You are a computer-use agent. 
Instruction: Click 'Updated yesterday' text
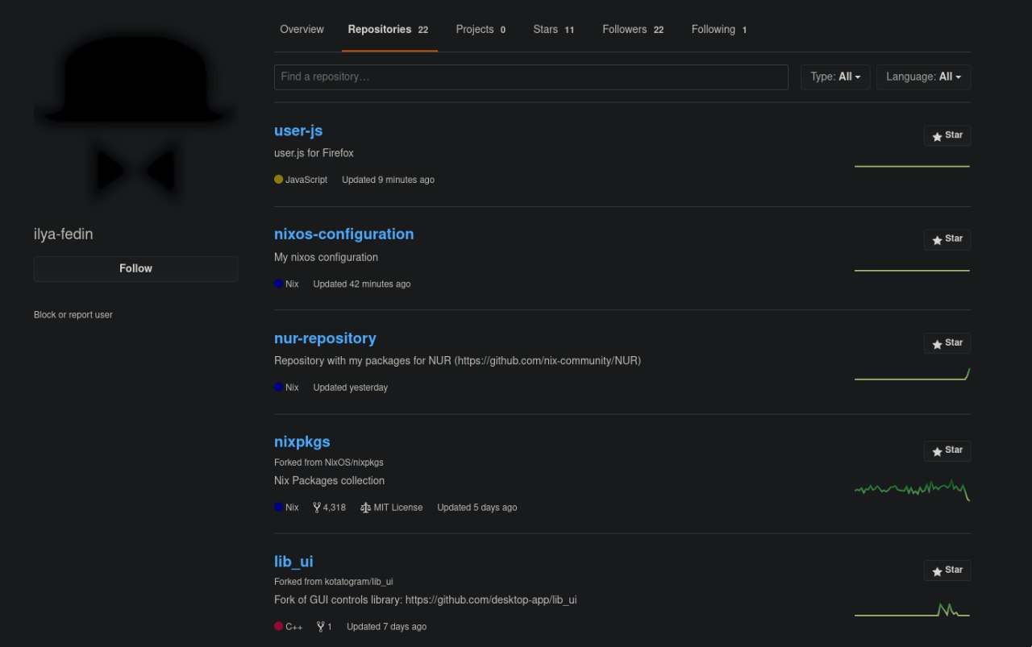click(x=351, y=388)
